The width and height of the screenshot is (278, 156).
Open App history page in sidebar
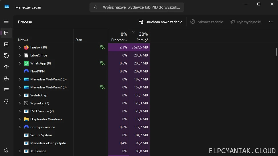[6, 56]
